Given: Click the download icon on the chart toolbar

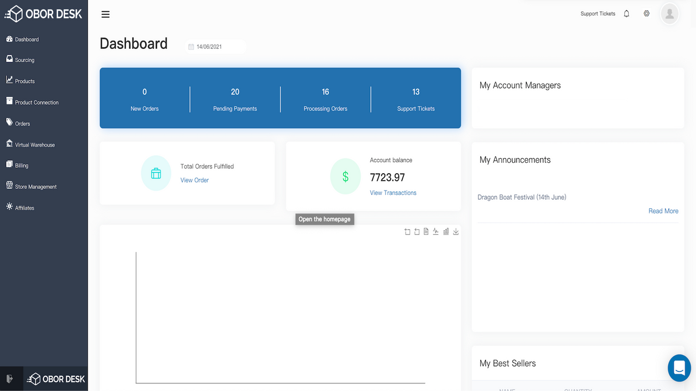Looking at the screenshot, I should 456,231.
